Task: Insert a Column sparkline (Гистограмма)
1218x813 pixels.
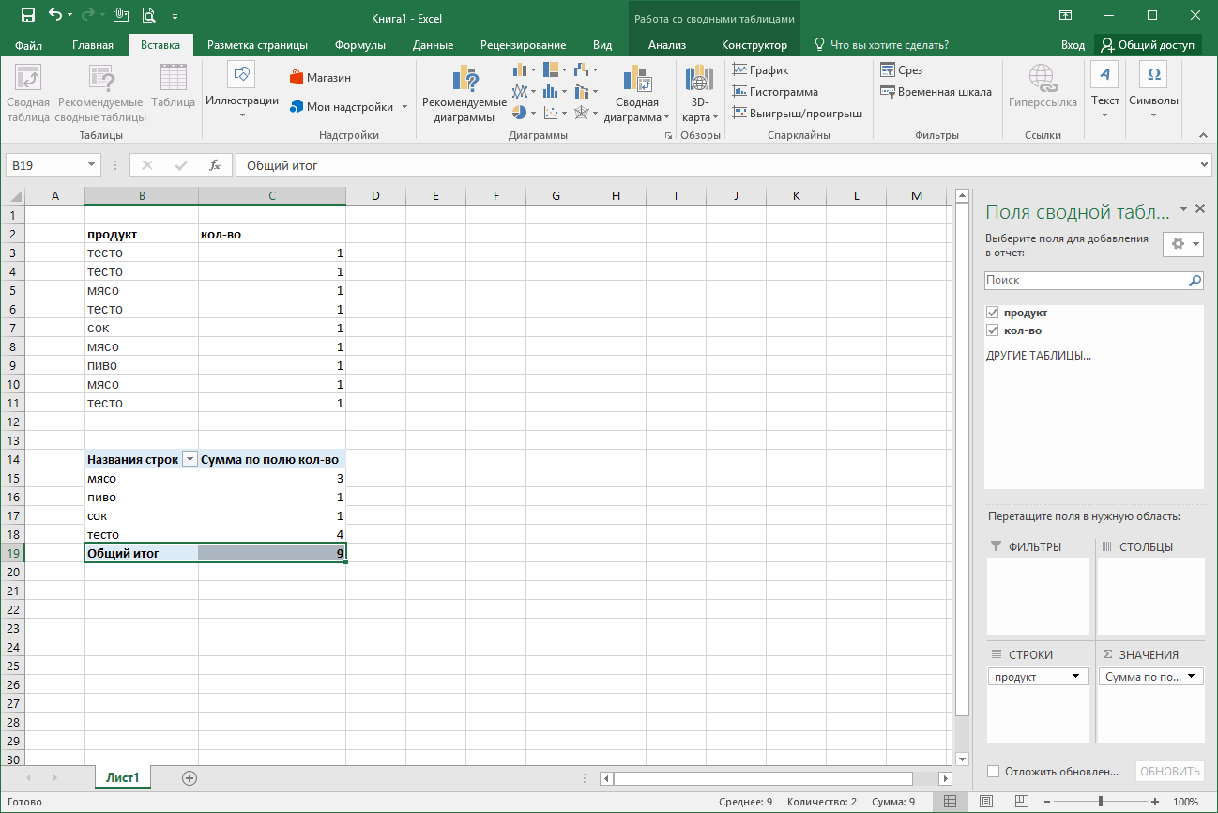Action: click(775, 92)
